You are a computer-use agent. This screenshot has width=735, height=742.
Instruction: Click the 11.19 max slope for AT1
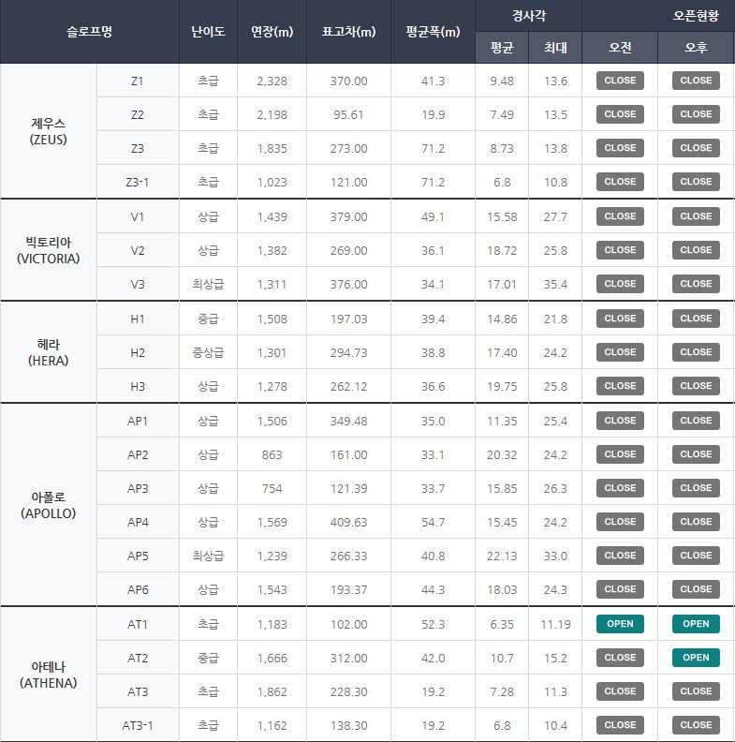pyautogui.click(x=555, y=624)
